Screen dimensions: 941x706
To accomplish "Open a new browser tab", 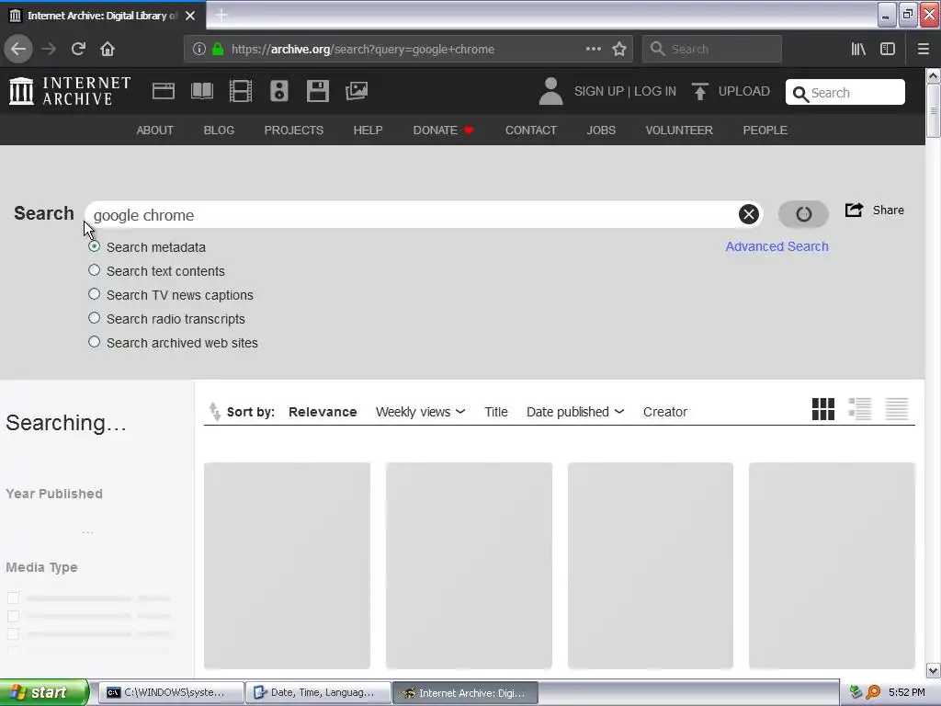I will click(x=221, y=15).
